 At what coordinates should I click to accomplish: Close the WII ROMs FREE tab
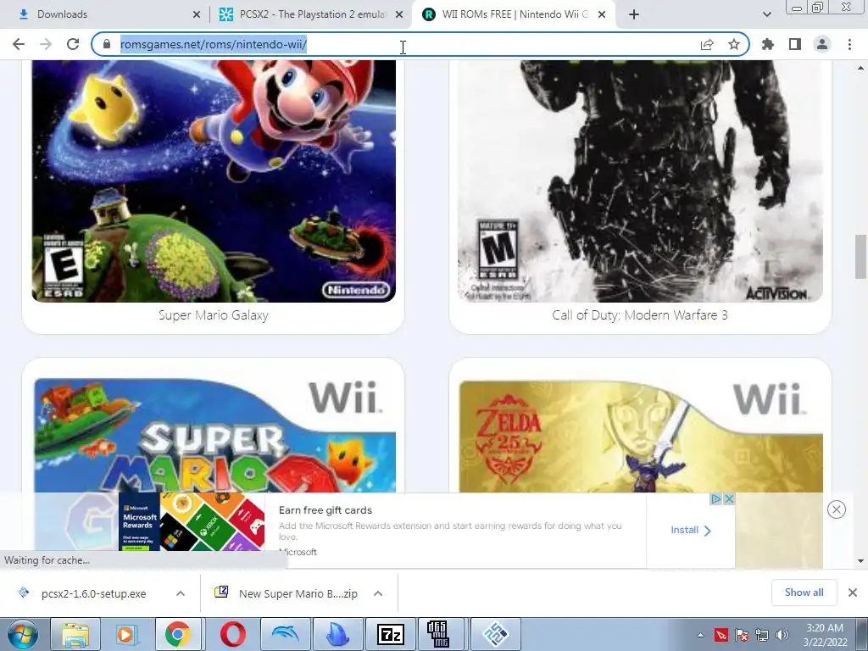603,15
